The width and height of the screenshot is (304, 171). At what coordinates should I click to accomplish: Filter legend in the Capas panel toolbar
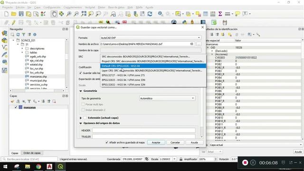pos(29,101)
